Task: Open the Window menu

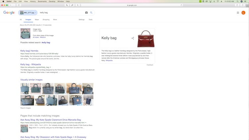Action: click(x=60, y=1)
